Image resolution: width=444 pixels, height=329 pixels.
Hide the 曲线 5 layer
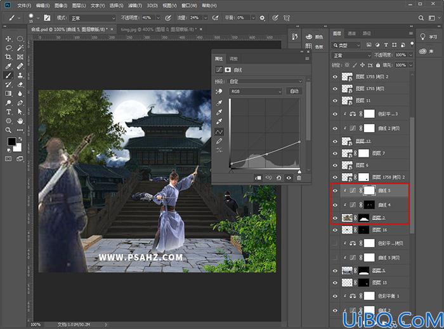(x=335, y=191)
